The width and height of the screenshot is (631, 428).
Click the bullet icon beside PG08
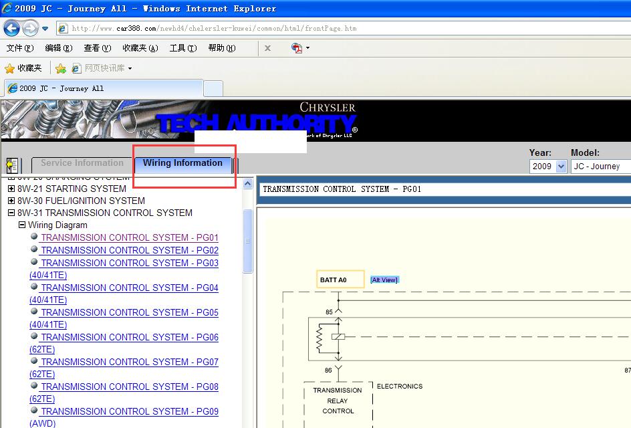[x=34, y=386]
